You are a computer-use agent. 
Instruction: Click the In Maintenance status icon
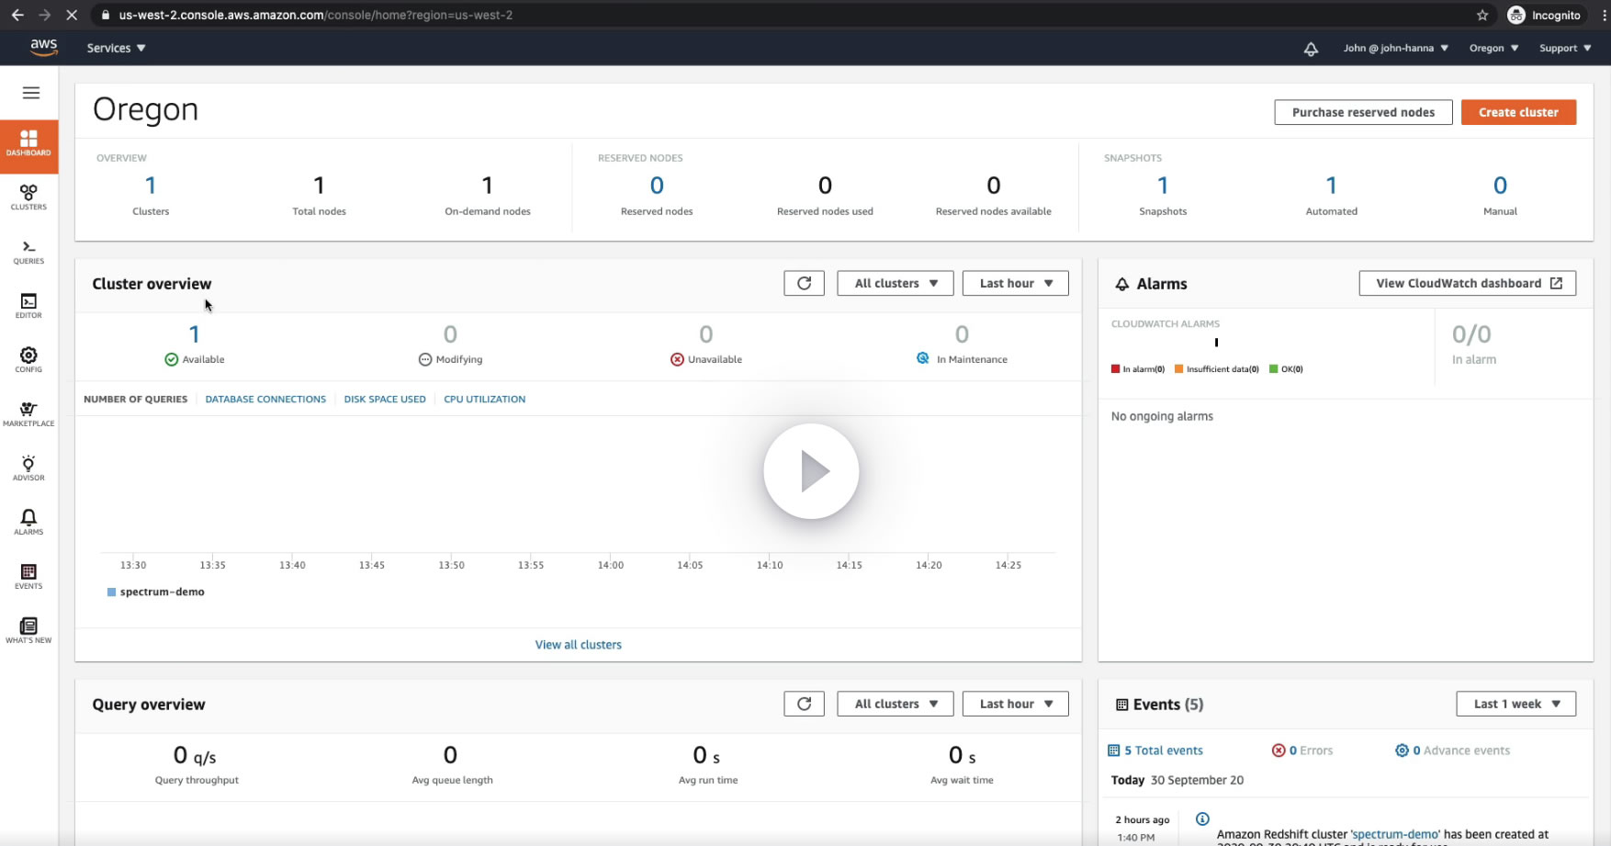pyautogui.click(x=923, y=358)
